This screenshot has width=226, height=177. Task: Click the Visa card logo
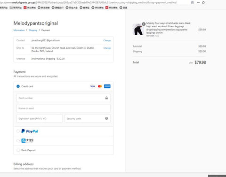click(92, 86)
